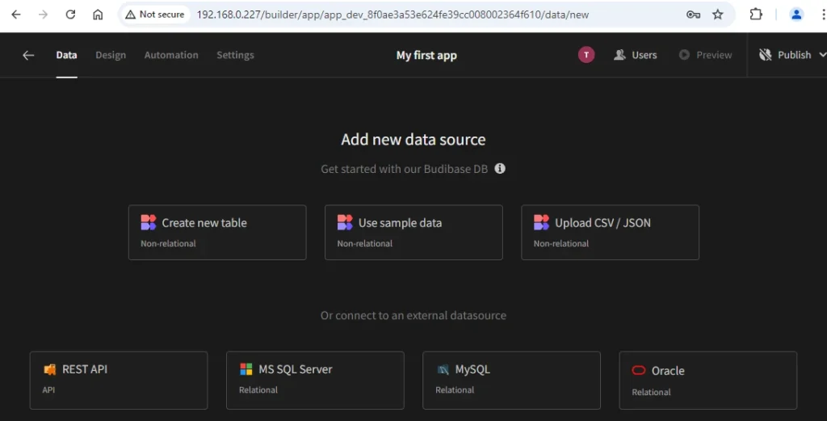Pick the Oracle relational datasource

(x=707, y=381)
